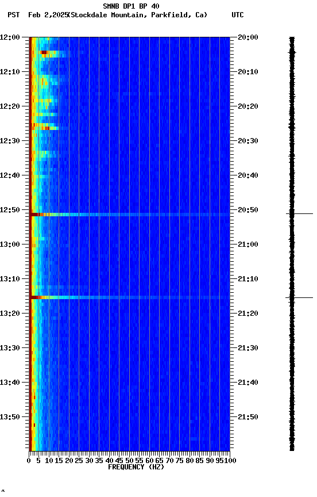Click the broadband event streak near 13:15
The image size is (317, 497).
coord(130,297)
